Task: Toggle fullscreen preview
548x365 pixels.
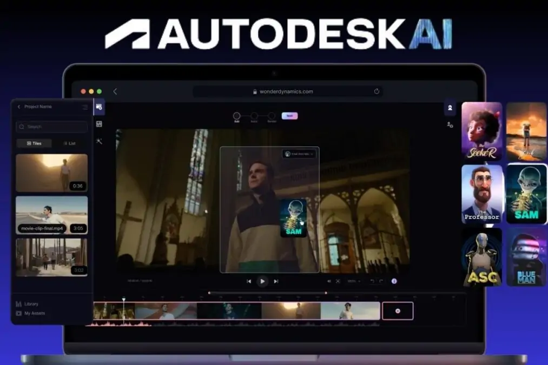Action: click(338, 281)
